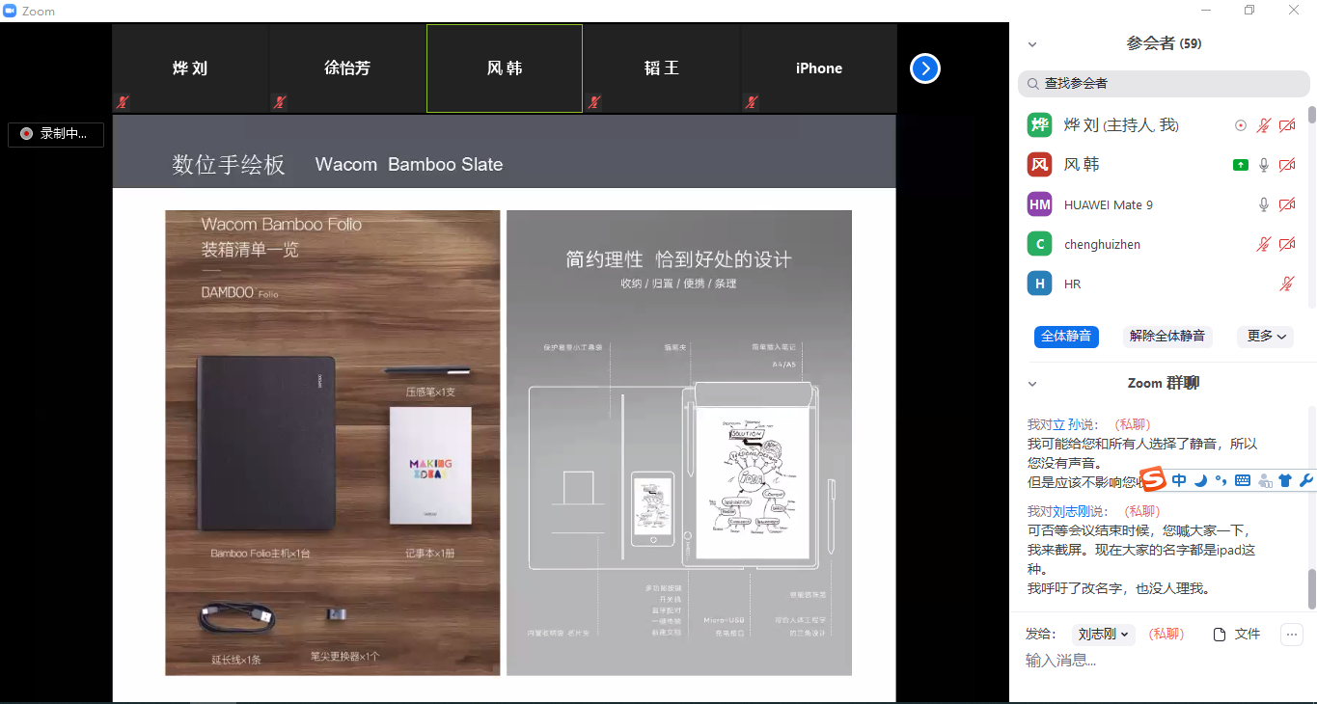
Task: Click the green screen-share icon beside 风韩
Action: tap(1241, 165)
